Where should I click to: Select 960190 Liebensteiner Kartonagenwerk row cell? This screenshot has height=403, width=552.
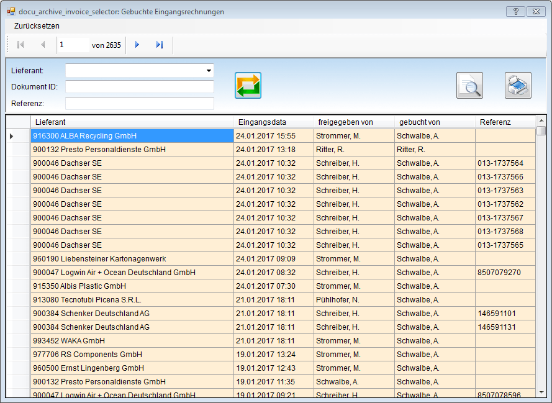pyautogui.click(x=132, y=259)
